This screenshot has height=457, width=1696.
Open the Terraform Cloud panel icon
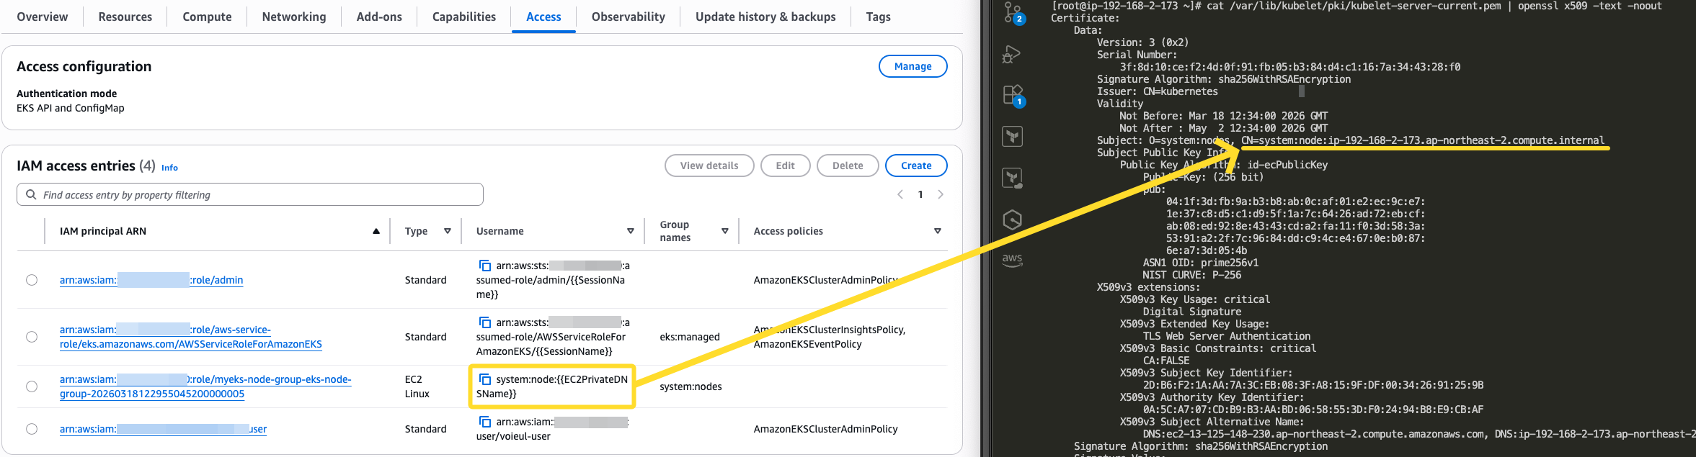[1013, 178]
